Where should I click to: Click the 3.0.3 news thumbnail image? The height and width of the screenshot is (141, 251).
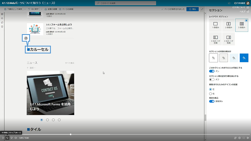(x=35, y=29)
